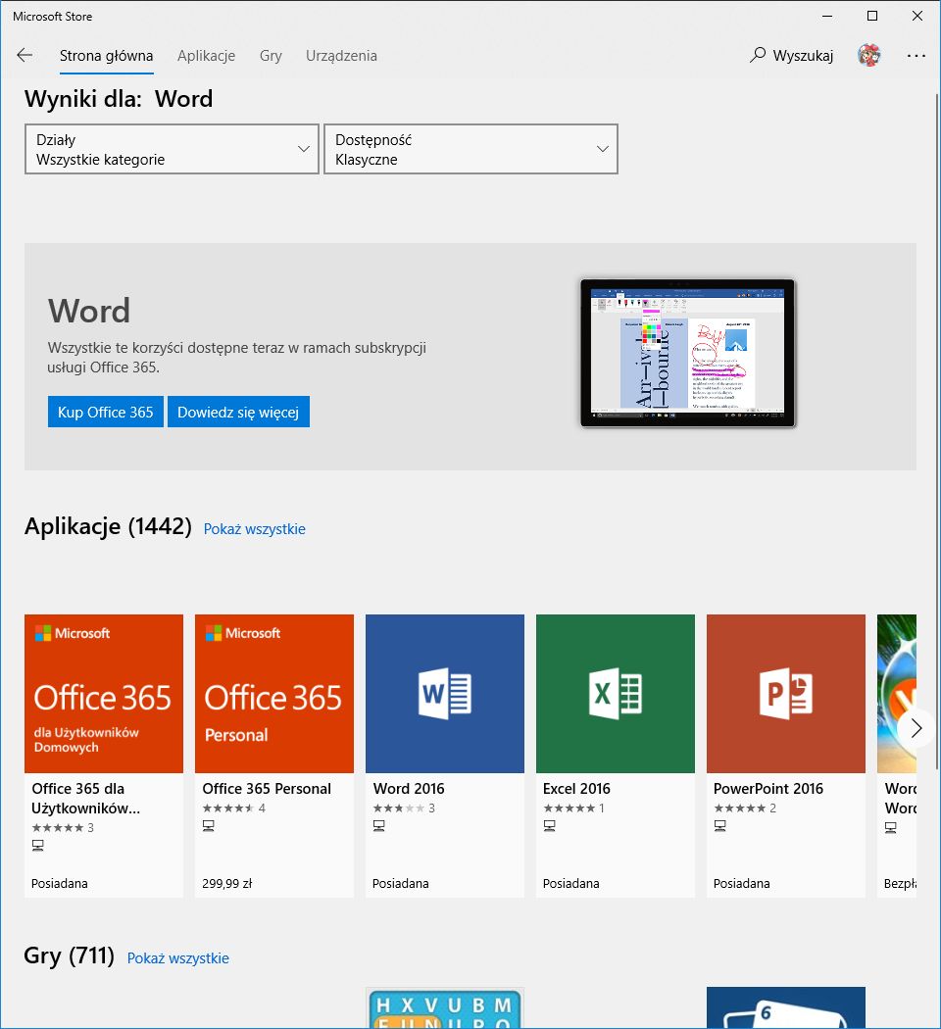The height and width of the screenshot is (1029, 941).
Task: Open Word 2016 app tile icon
Action: pyautogui.click(x=445, y=694)
